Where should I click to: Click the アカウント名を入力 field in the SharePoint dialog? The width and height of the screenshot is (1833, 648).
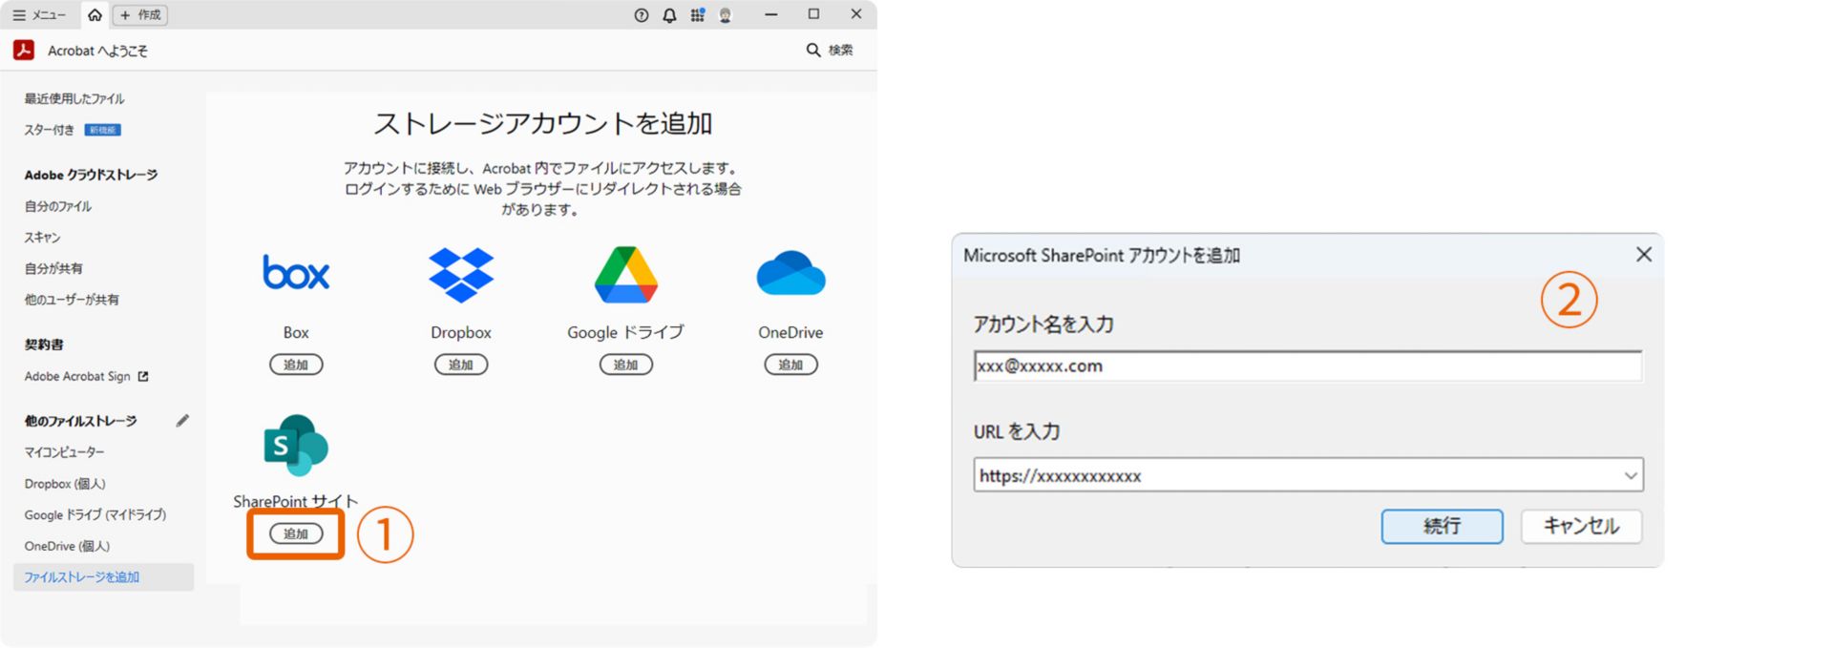[1308, 366]
